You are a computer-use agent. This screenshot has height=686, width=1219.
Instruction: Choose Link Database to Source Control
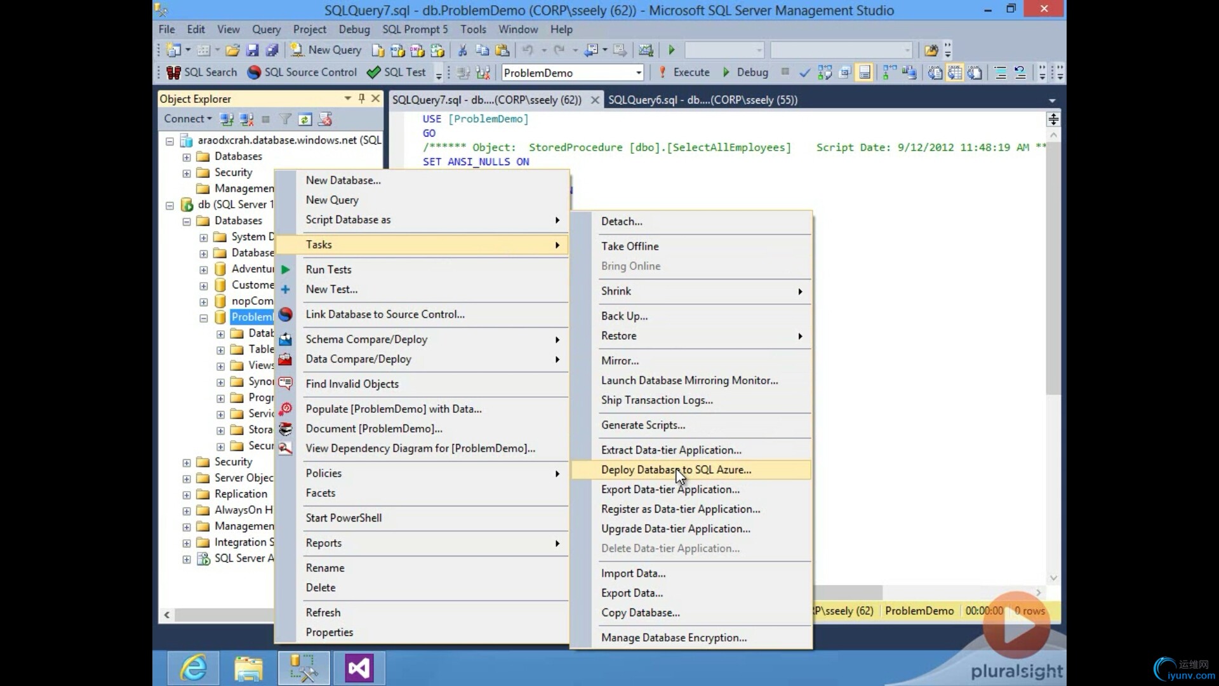point(422,314)
